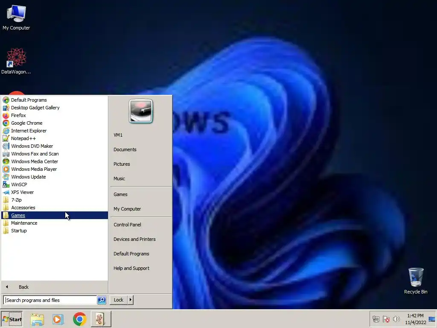Click the volume speaker tray icon
The height and width of the screenshot is (328, 437).
point(396,319)
